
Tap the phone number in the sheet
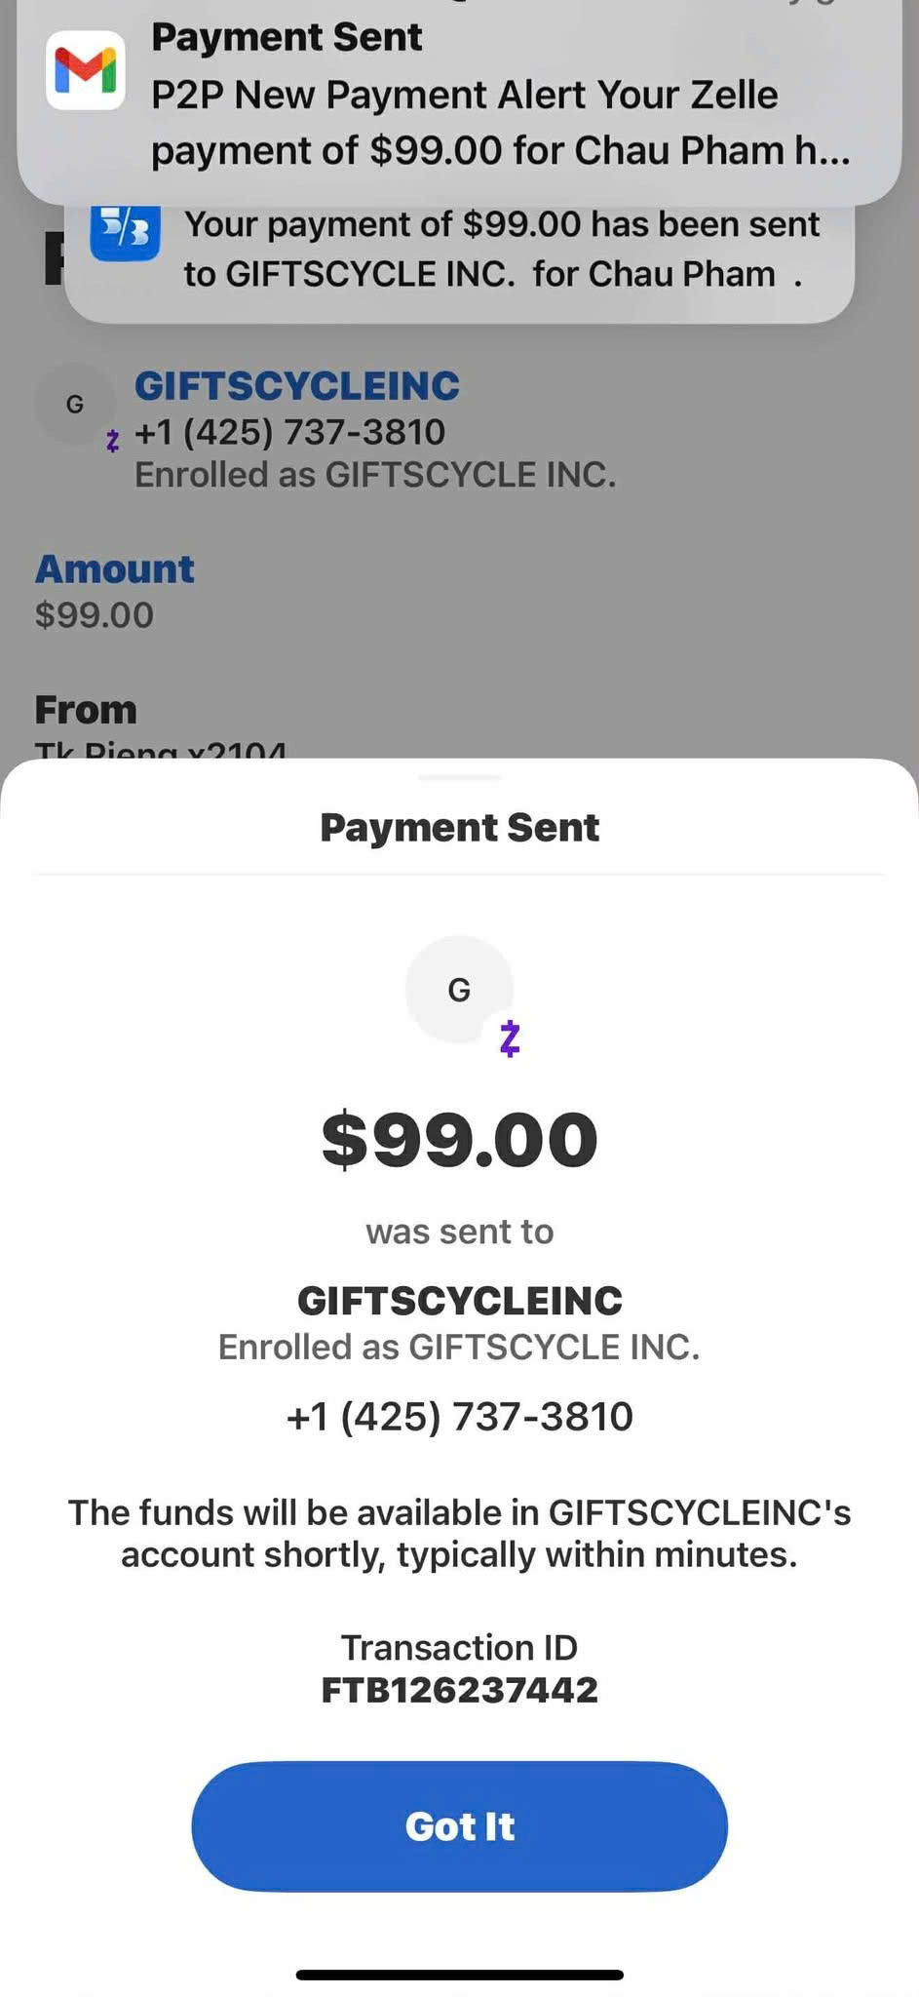click(x=459, y=1416)
